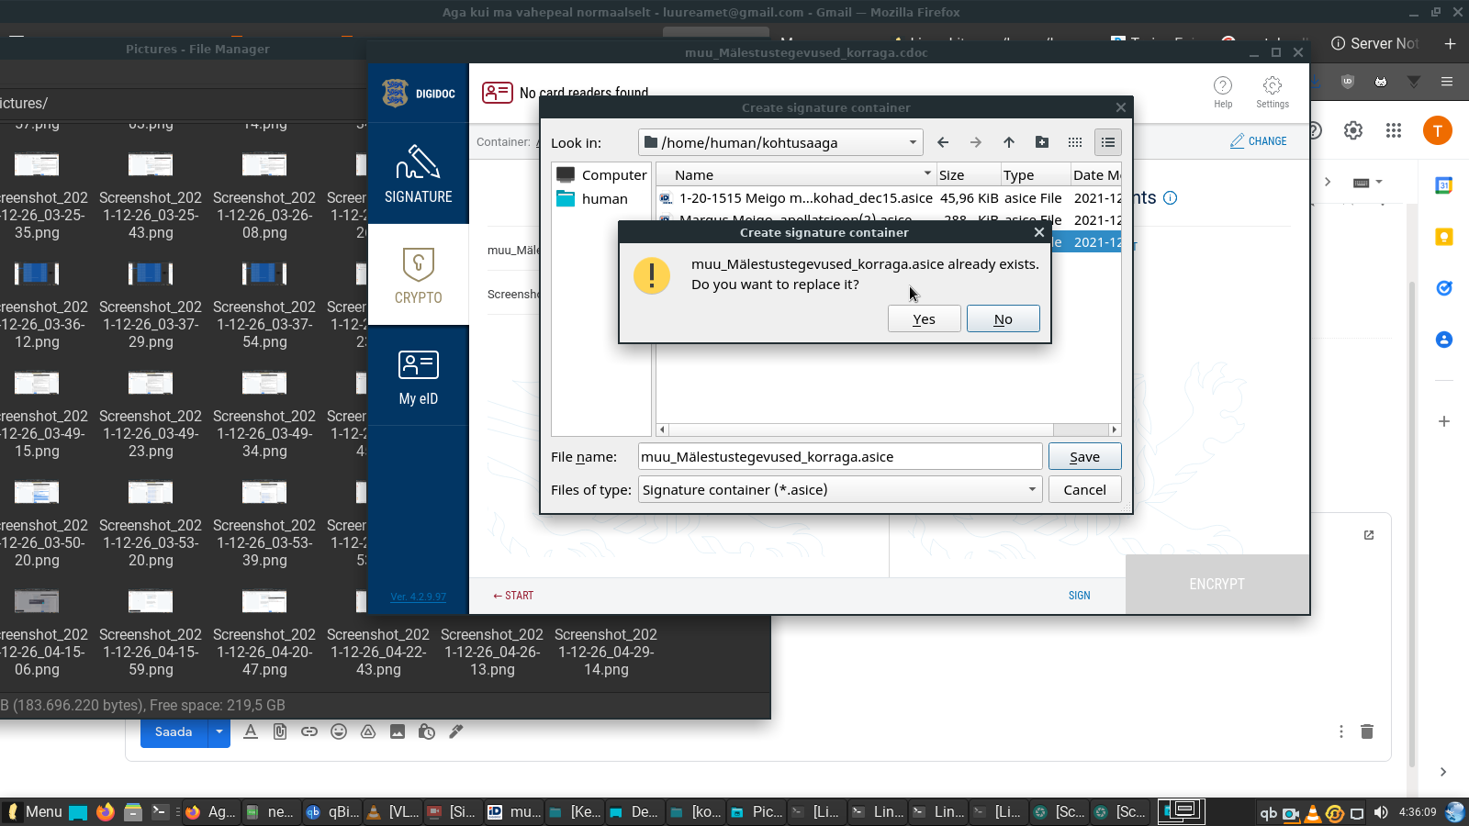Insert a link in Gmail compose
Image resolution: width=1469 pixels, height=826 pixels.
point(309,731)
